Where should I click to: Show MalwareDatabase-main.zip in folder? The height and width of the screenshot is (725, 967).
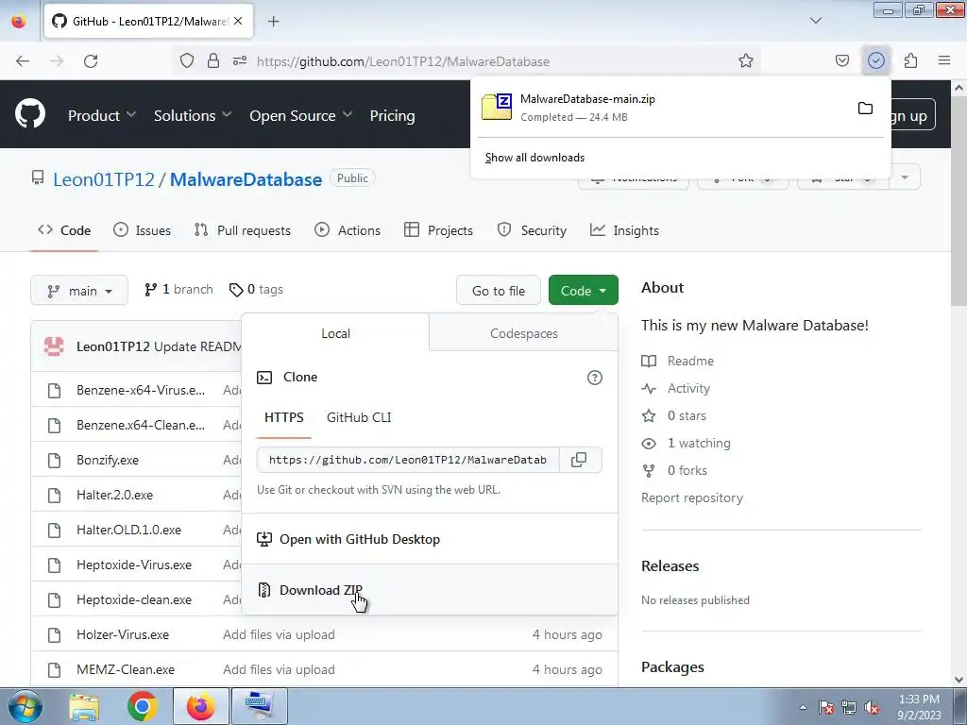point(865,109)
